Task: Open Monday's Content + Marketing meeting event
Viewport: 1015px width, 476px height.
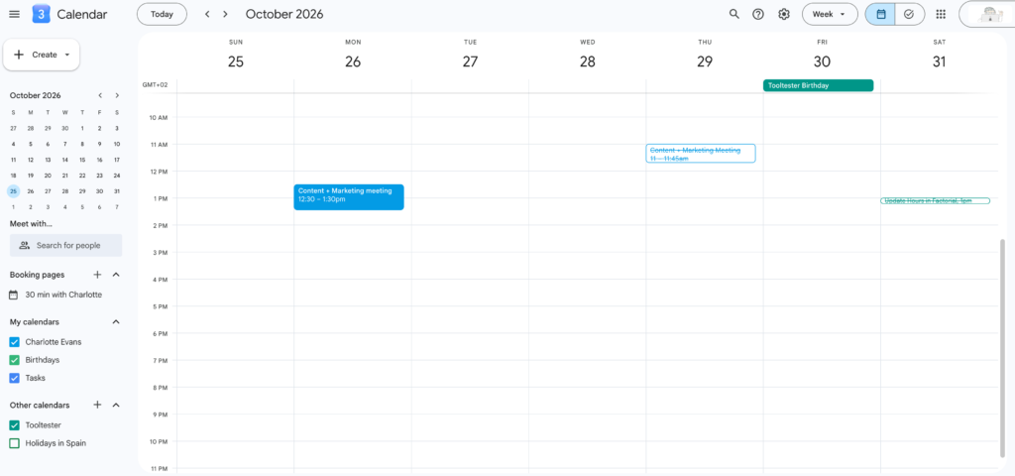Action: 349,197
